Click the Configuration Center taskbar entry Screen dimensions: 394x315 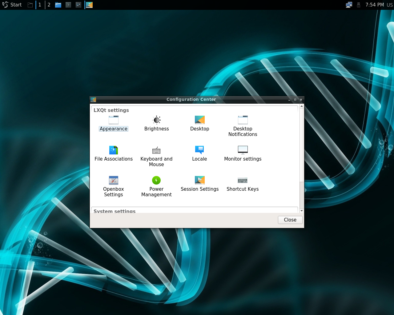coord(89,5)
